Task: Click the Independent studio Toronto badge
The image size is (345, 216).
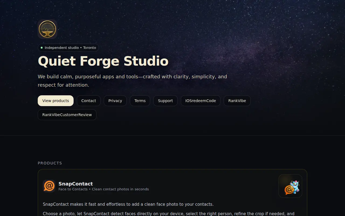Action: tap(68, 48)
